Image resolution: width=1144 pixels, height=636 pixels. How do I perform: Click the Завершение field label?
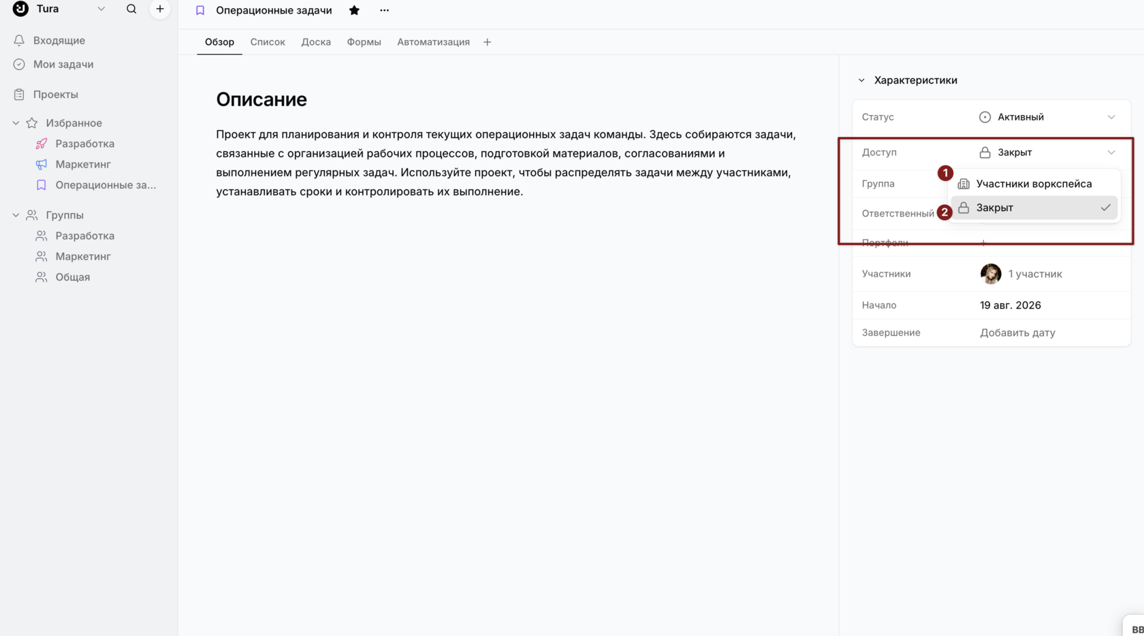[891, 332]
